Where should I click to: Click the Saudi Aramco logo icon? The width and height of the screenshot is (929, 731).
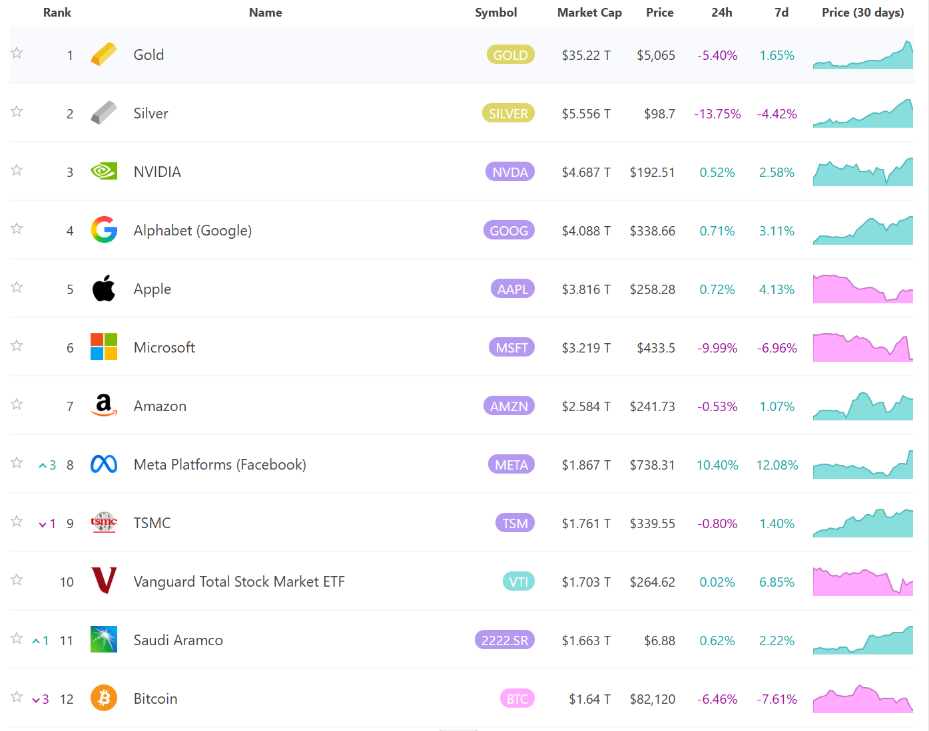click(x=104, y=639)
